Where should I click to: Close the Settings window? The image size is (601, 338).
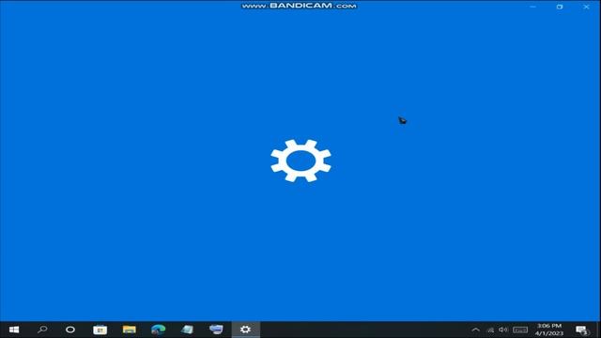tap(586, 7)
